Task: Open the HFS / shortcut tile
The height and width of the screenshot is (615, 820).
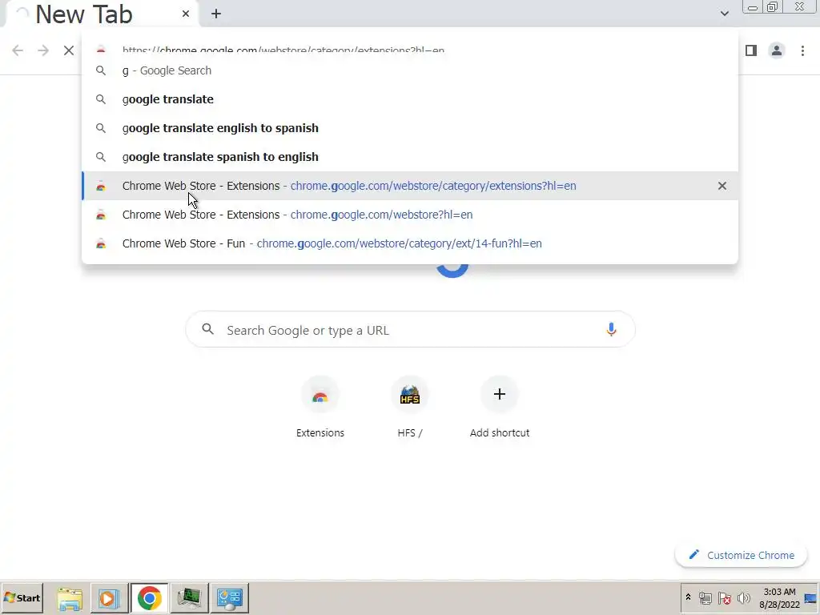Action: 409,408
